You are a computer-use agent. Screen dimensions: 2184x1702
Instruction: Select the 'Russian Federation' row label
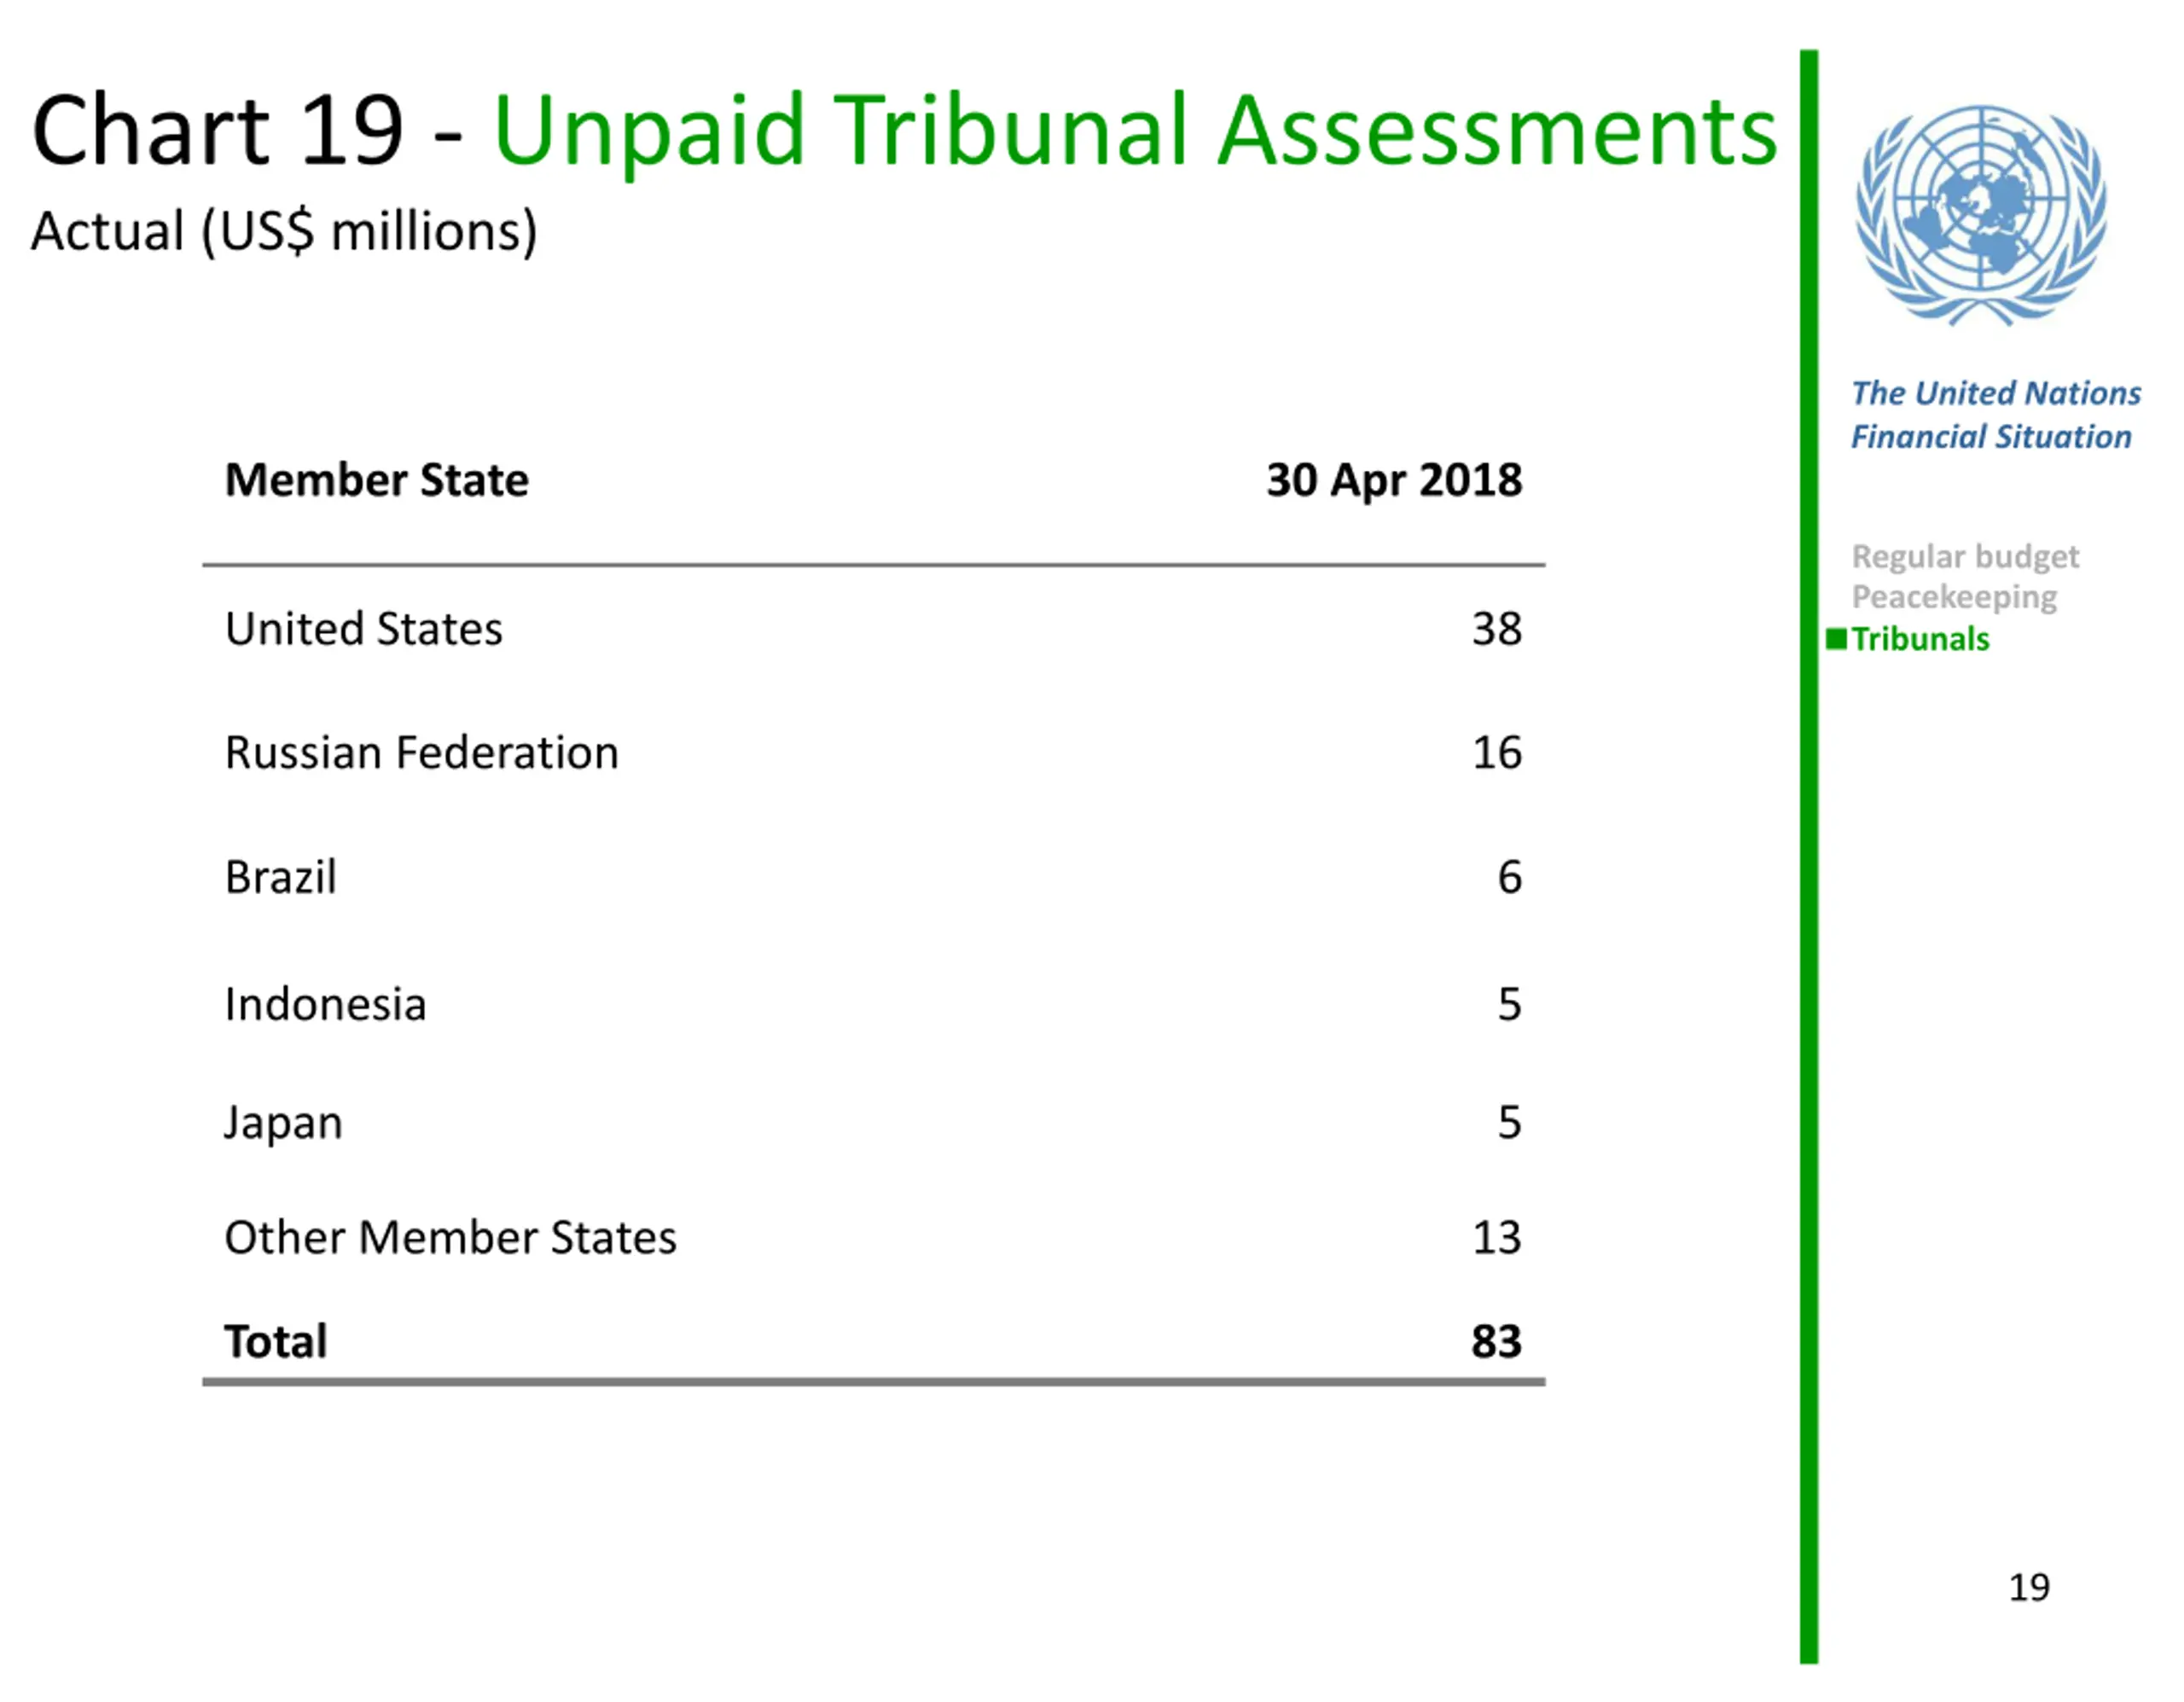coord(422,753)
